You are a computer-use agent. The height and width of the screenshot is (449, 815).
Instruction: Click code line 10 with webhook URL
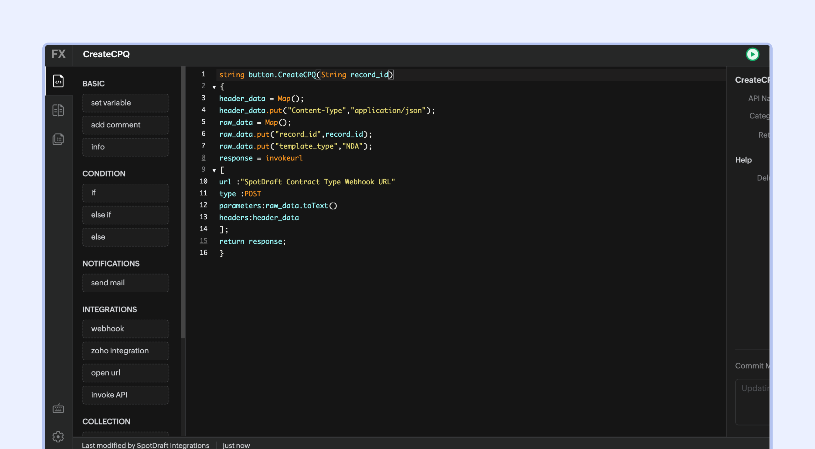pos(307,182)
